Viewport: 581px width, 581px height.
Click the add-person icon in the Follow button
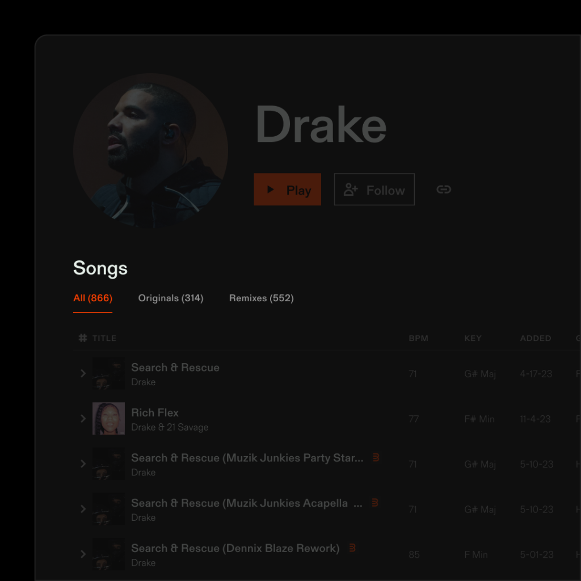(351, 190)
